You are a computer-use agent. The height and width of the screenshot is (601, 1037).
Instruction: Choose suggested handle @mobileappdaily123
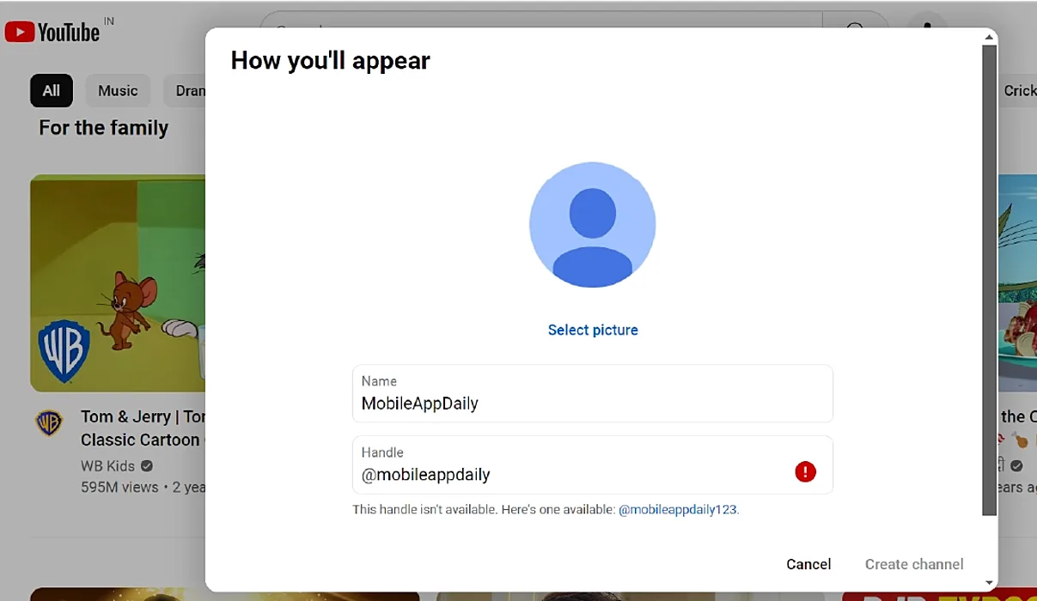click(x=678, y=509)
